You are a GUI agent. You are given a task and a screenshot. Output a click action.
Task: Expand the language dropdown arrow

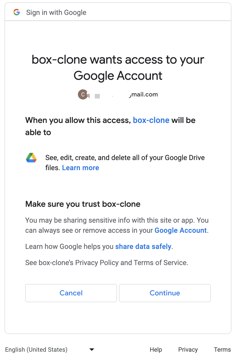92,350
